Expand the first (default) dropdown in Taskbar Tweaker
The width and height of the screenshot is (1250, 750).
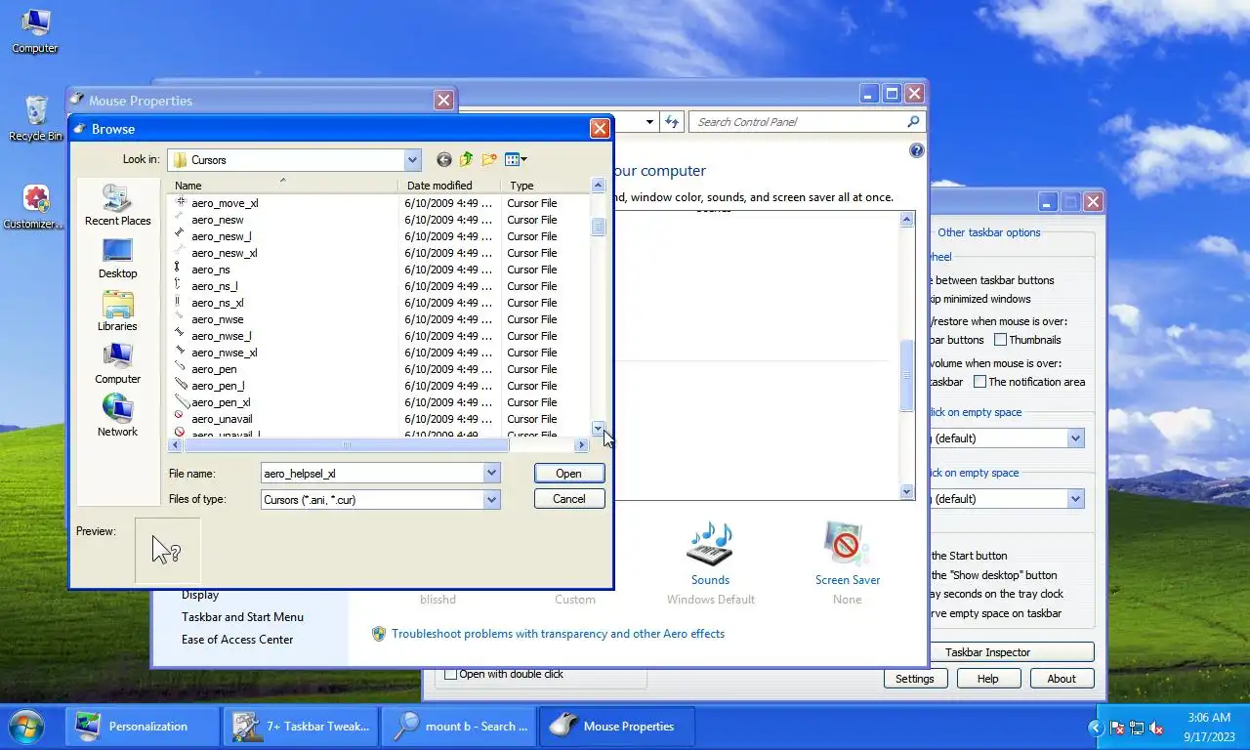(x=1075, y=438)
